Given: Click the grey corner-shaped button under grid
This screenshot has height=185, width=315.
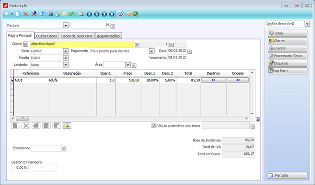Looking at the screenshot, I should tap(57, 126).
